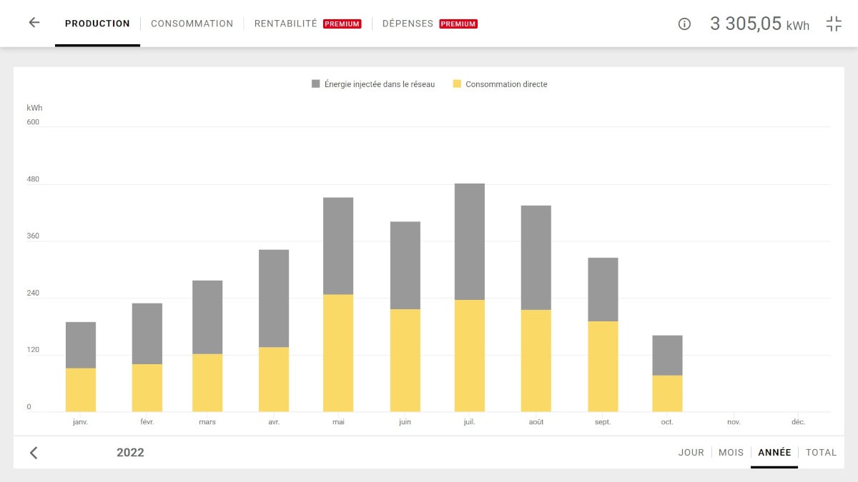Image resolution: width=858 pixels, height=482 pixels.
Task: Open the Rentabilité tab
Action: [285, 24]
